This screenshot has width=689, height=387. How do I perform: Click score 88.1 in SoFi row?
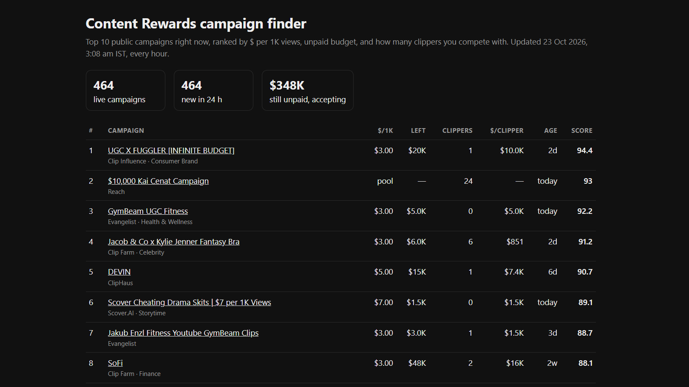585,363
